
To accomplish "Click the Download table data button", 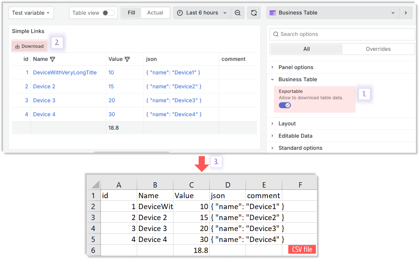I will [29, 46].
